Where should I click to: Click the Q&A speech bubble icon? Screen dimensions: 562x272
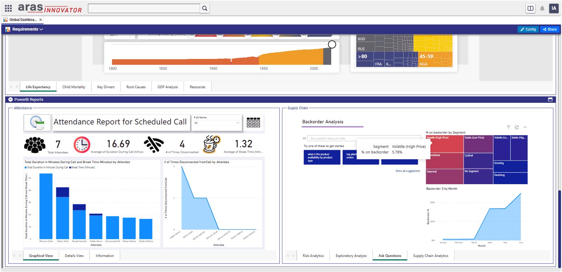tap(305, 138)
